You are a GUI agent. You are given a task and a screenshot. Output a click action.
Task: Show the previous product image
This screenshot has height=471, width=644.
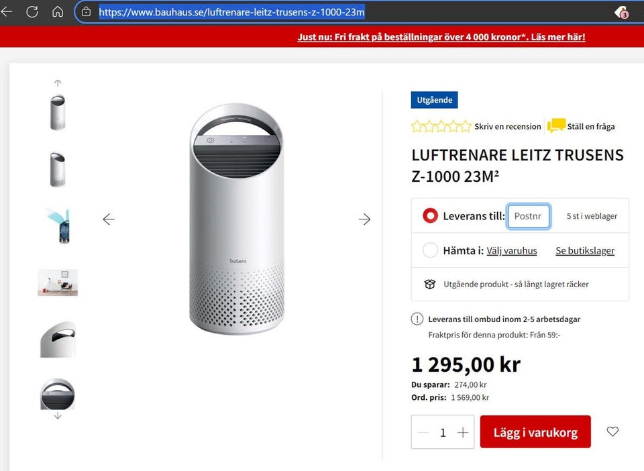pos(109,219)
